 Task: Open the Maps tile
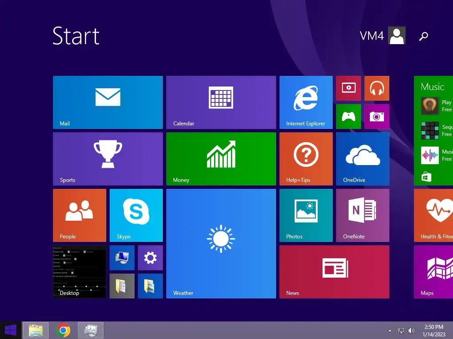click(434, 272)
